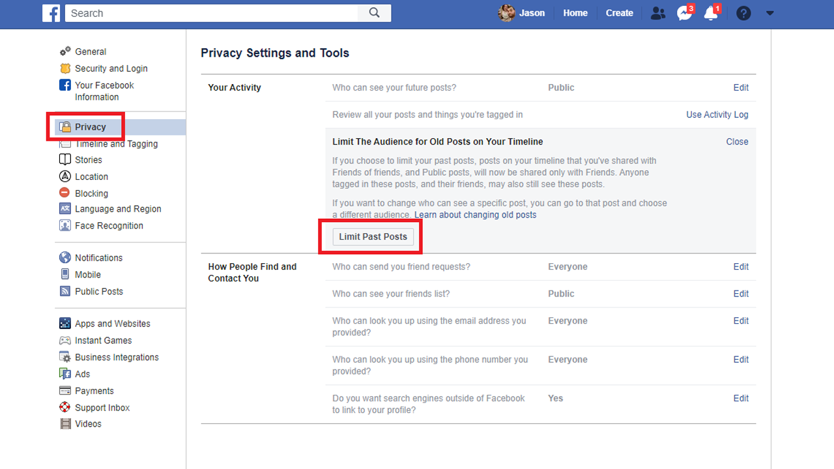Open Use Activity Log link
834x469 pixels.
(x=717, y=115)
